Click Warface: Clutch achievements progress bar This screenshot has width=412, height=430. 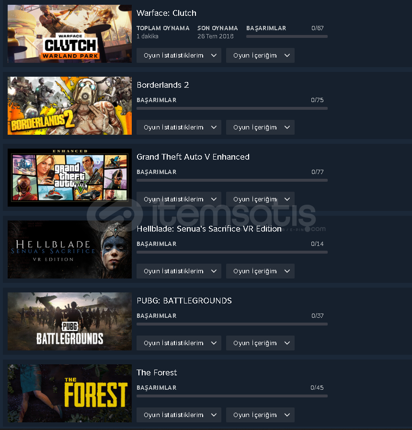click(287, 36)
